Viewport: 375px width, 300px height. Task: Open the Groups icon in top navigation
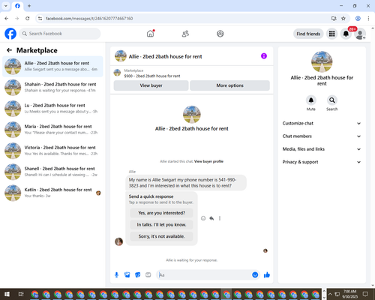[220, 34]
